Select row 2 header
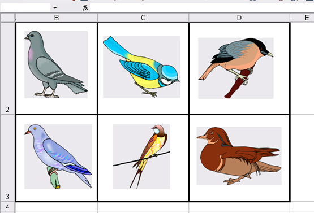The height and width of the screenshot is (213, 314). 7,68
